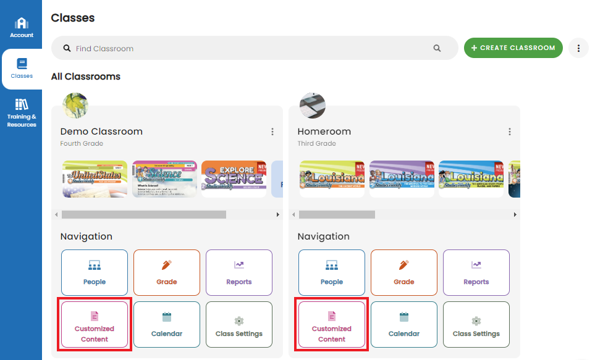
Task: Open Customized Content for Homeroom
Action: [x=331, y=324]
